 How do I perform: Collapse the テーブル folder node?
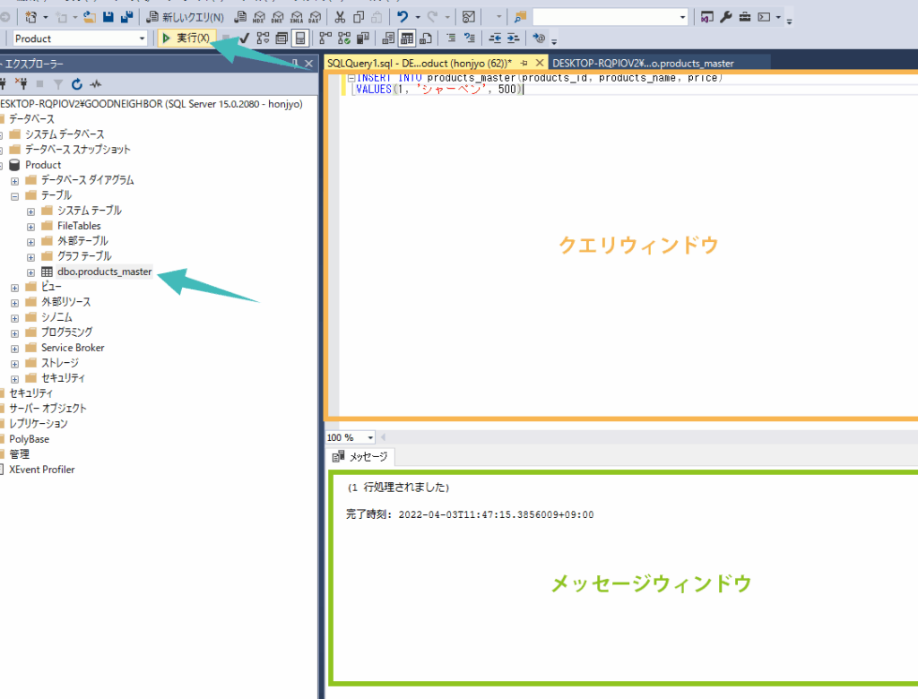[14, 195]
